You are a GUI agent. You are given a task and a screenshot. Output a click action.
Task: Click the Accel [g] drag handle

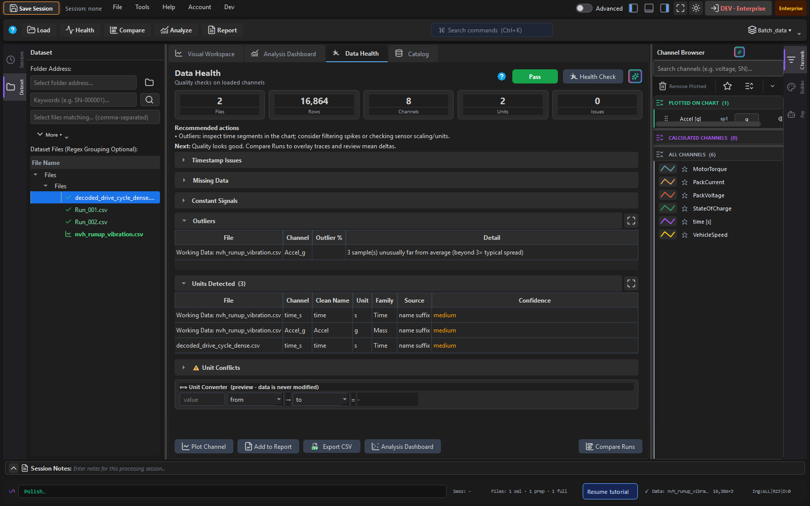pyautogui.click(x=666, y=119)
